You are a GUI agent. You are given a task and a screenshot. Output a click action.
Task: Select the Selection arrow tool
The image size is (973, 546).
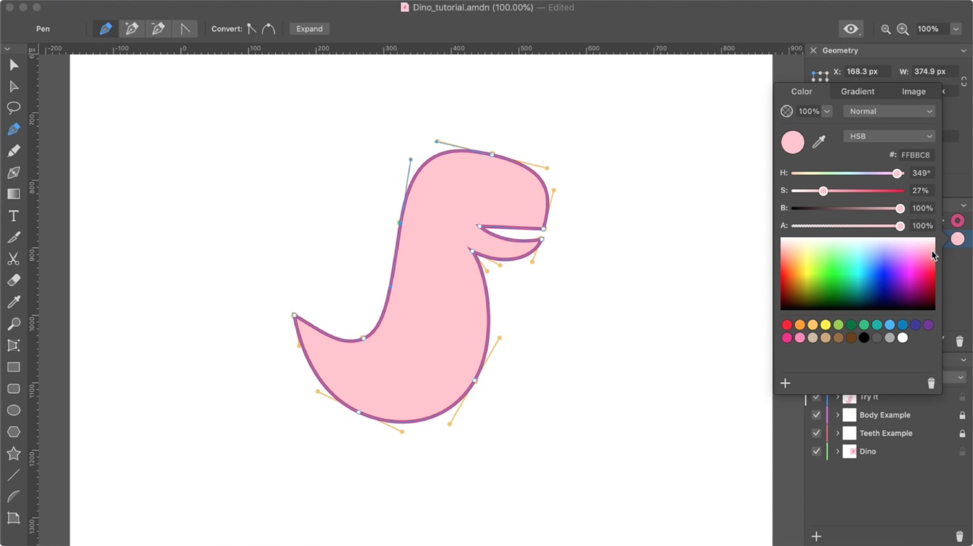[x=13, y=65]
